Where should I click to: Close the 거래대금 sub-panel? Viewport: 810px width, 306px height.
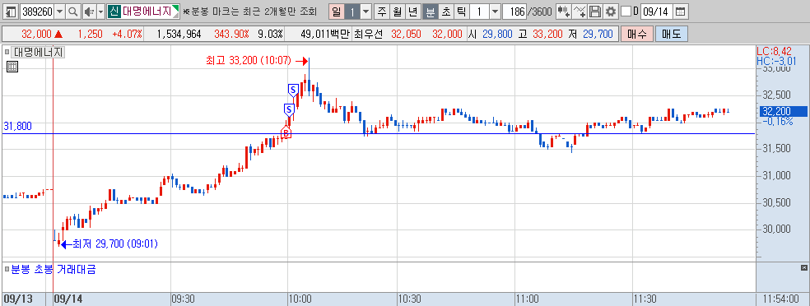(x=803, y=267)
